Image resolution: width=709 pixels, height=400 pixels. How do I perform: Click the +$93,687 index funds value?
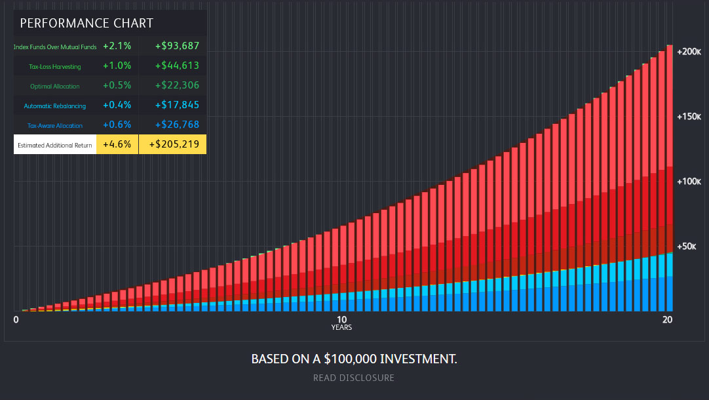click(x=177, y=46)
